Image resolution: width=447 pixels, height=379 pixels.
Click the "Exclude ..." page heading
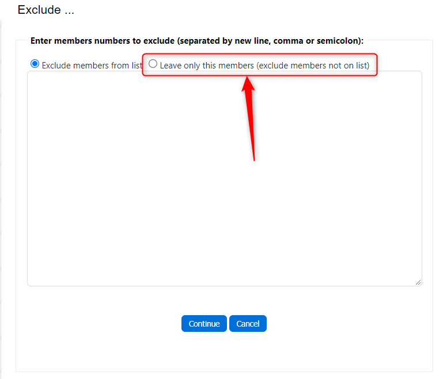tap(46, 10)
